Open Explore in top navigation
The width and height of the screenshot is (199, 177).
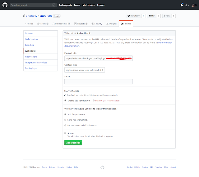click(x=101, y=5)
